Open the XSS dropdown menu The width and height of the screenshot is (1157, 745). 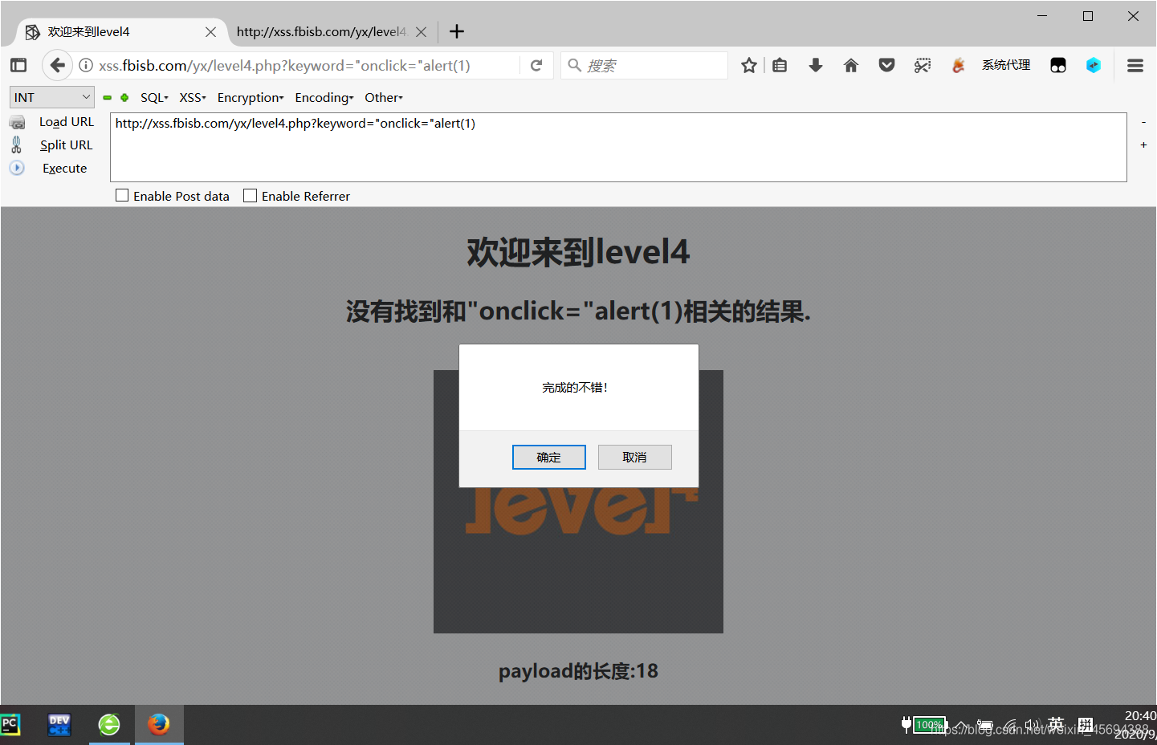coord(192,97)
